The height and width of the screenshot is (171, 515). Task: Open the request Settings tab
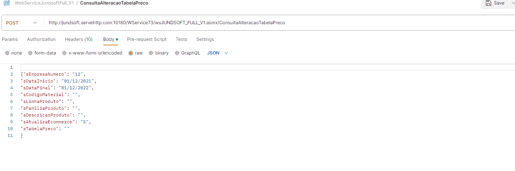pos(205,39)
